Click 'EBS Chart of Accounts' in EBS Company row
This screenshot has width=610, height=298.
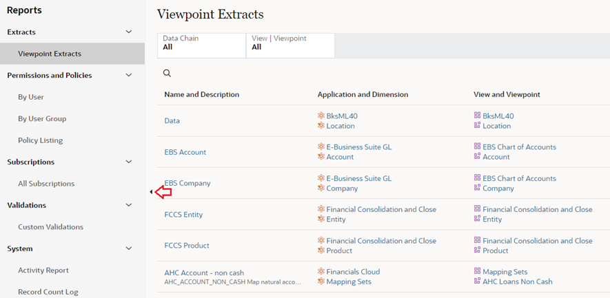coord(519,178)
